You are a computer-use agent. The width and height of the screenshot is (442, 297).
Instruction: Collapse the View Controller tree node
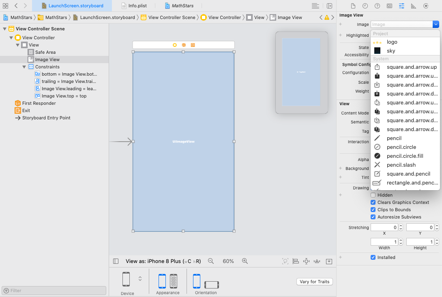click(11, 38)
